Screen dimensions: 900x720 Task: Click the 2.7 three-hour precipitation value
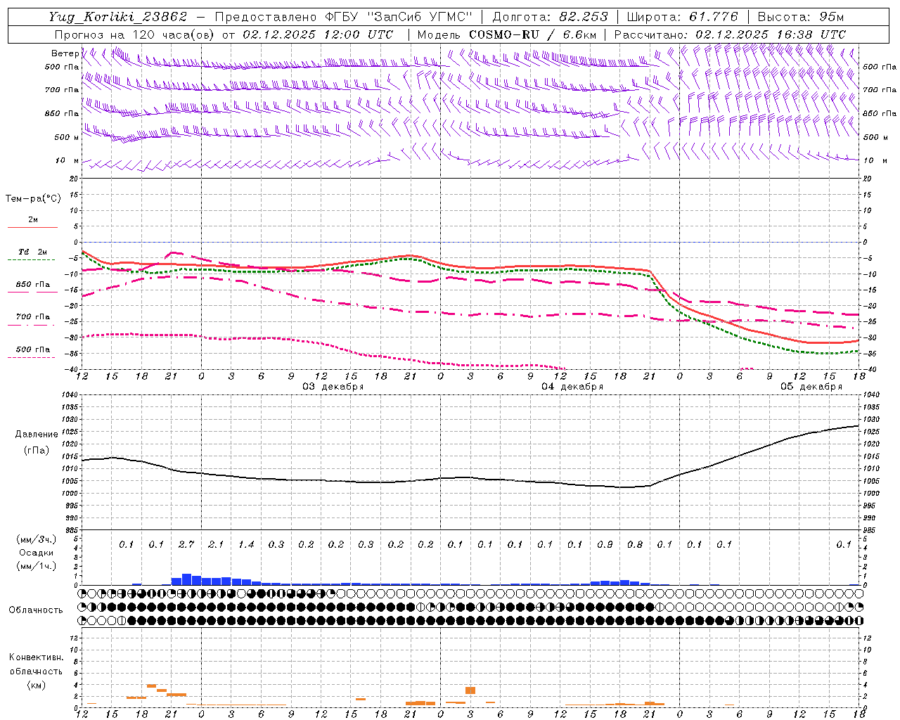186,544
